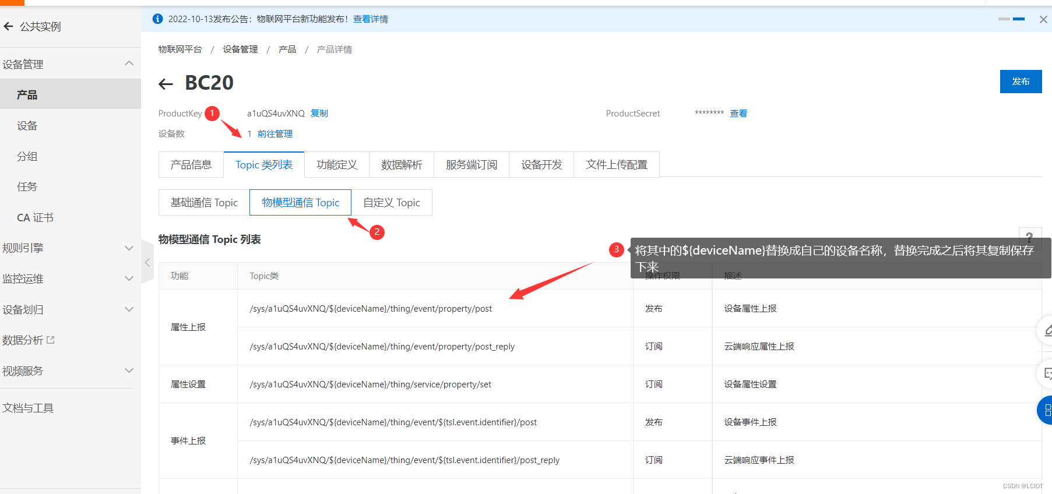Select the topic ending in tsl.event.identifier}/post
Viewport: 1052px width, 494px height.
[393, 422]
